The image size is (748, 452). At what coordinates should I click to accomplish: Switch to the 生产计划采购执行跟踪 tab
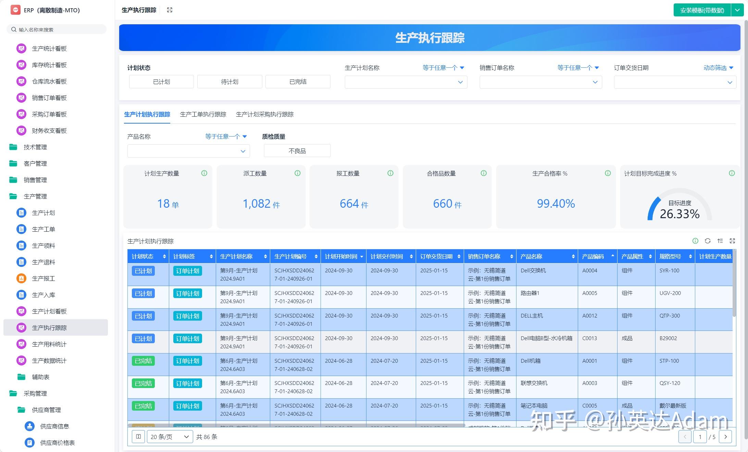(x=265, y=114)
